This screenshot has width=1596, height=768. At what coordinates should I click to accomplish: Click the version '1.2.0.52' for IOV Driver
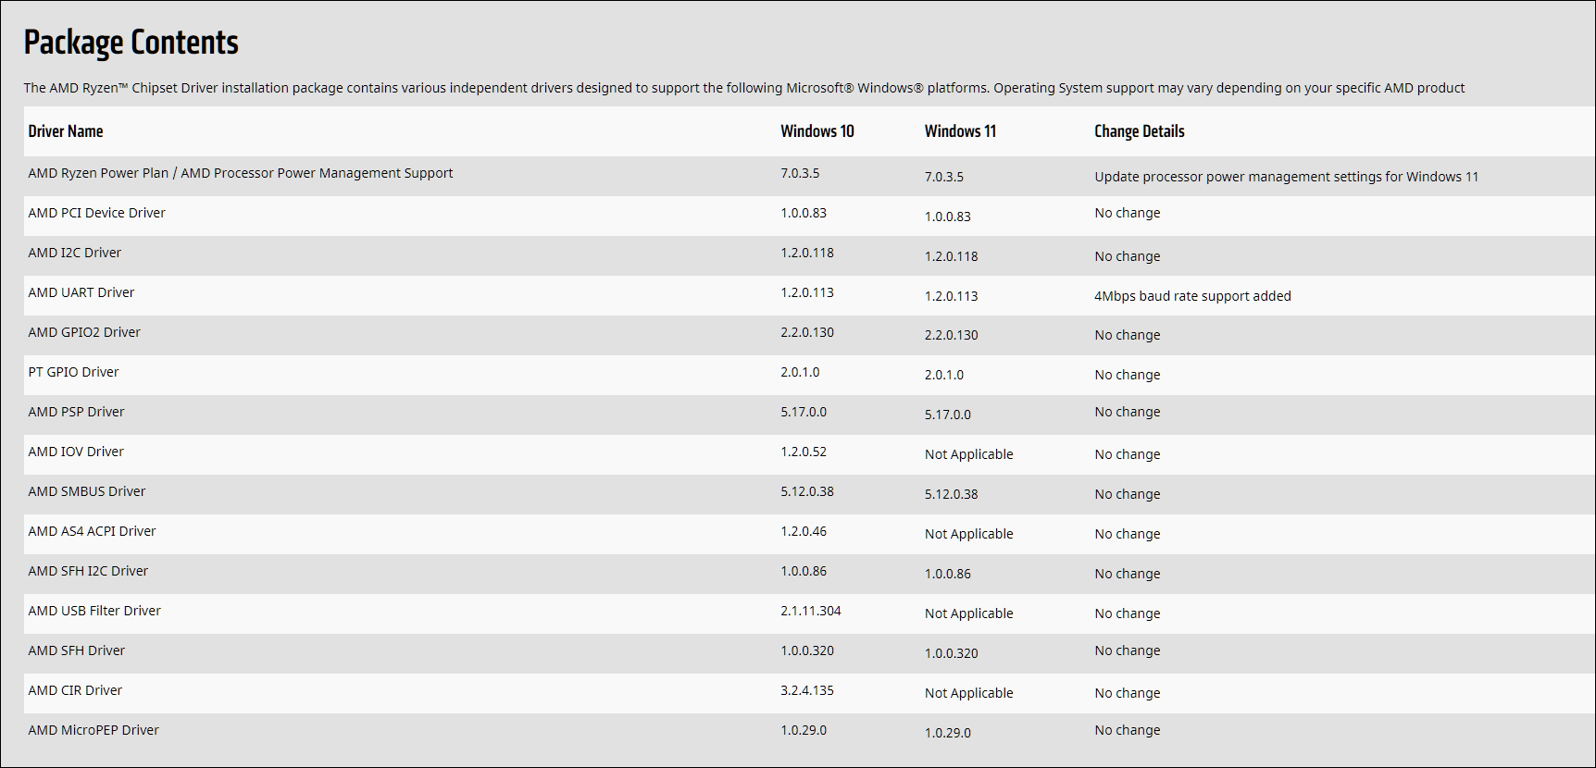coord(804,452)
